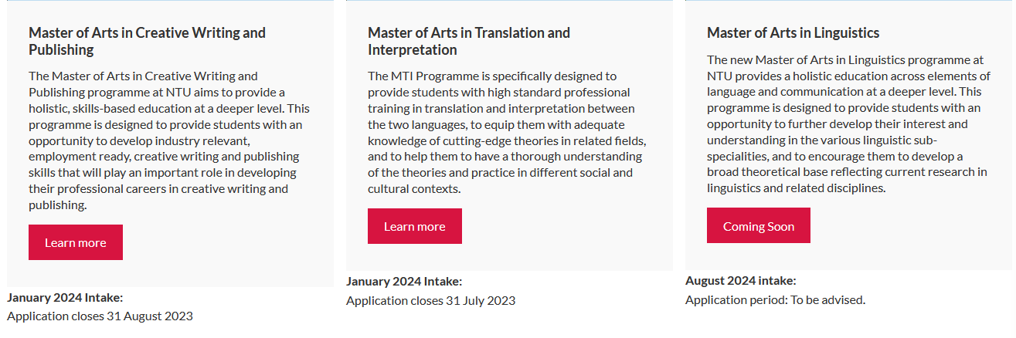This screenshot has width=1016, height=338.
Task: Click the word Interpretation in the second card heading
Action: 413,50
